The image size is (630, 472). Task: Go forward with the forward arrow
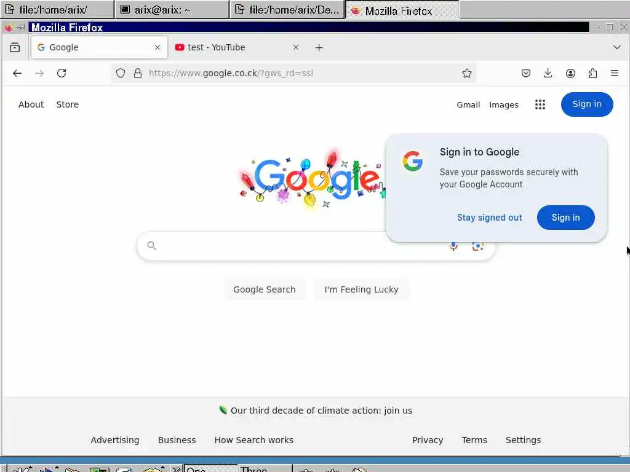(39, 74)
